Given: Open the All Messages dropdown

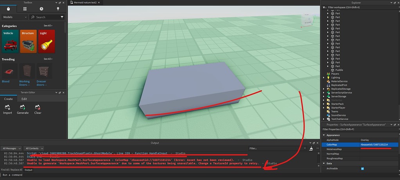Looking at the screenshot, I should 11,148.
